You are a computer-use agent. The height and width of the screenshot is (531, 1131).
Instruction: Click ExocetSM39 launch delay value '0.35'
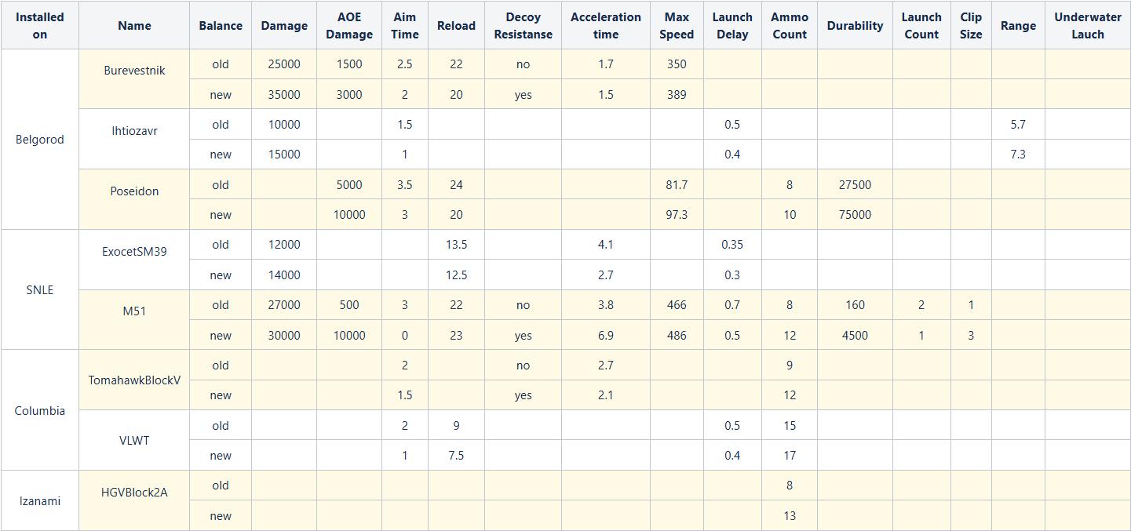732,245
